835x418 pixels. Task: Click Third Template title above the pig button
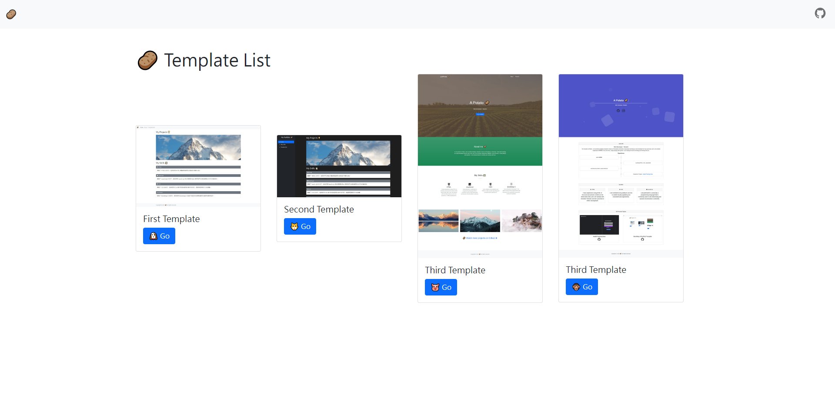[455, 270]
